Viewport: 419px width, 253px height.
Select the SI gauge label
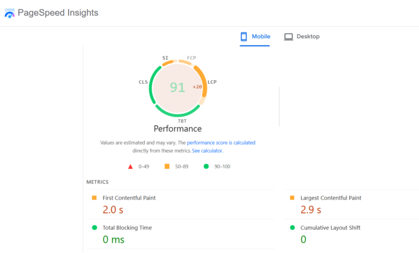coord(165,58)
